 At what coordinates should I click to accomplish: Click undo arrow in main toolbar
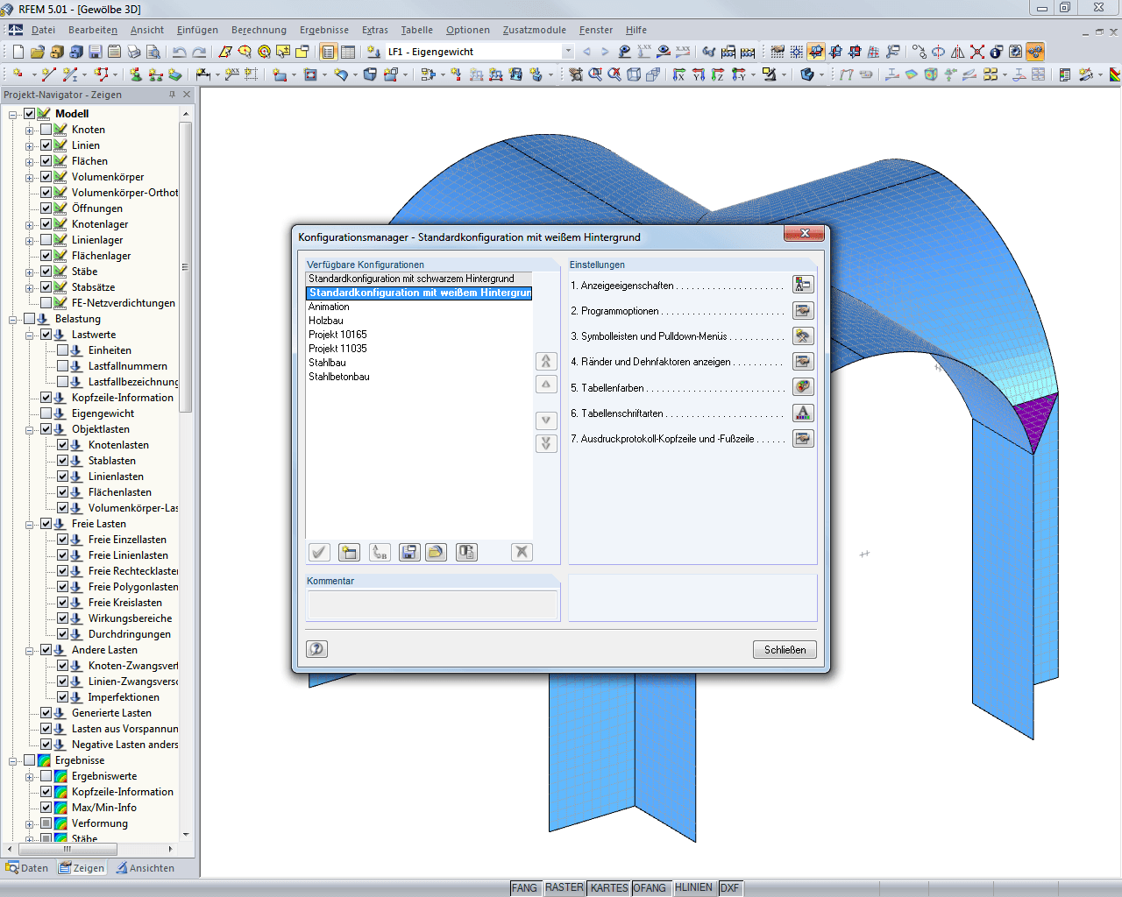pos(180,52)
